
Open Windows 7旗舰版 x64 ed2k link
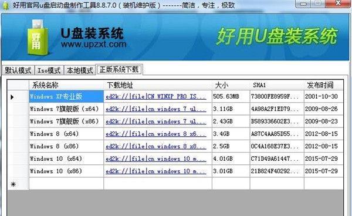tap(156, 109)
